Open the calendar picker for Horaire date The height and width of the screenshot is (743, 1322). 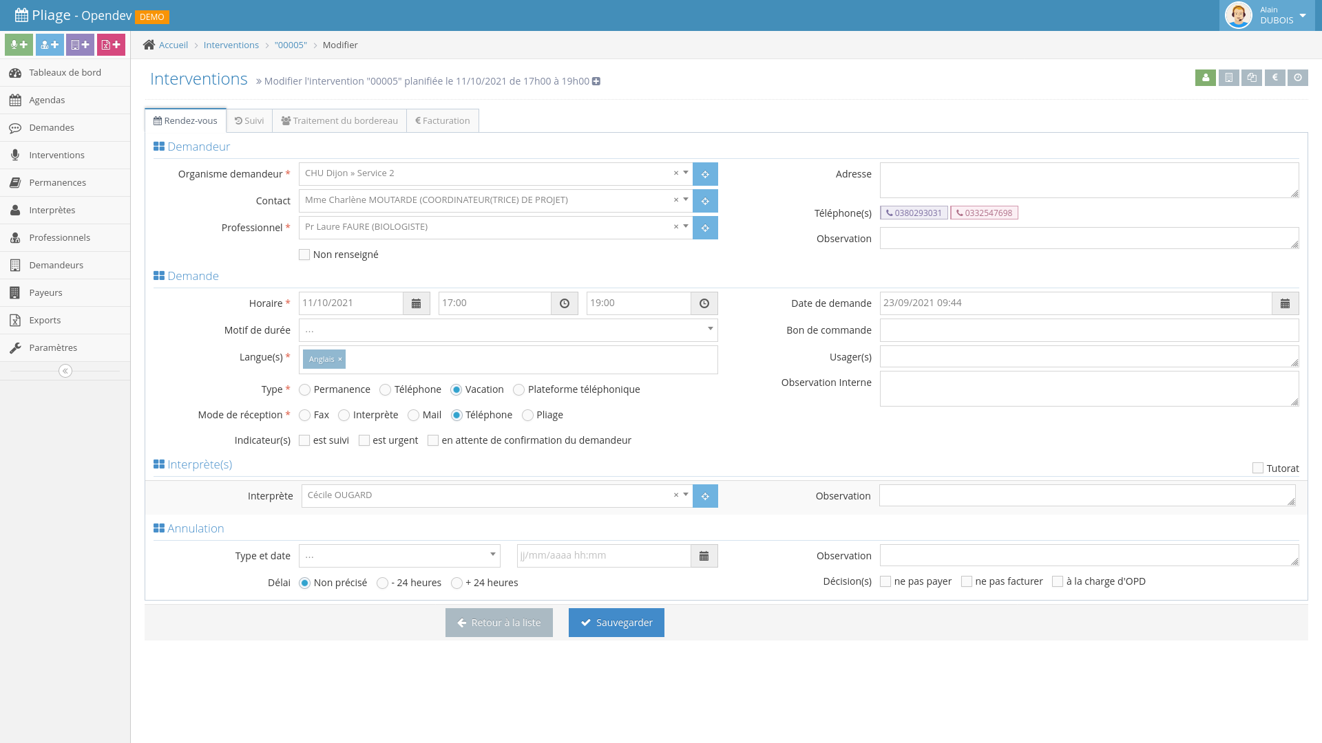(x=416, y=303)
